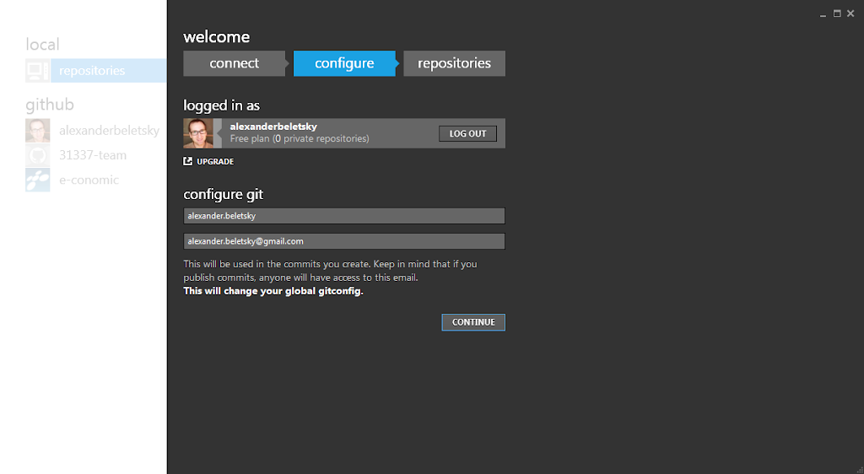The width and height of the screenshot is (864, 474).
Task: Open local repositories in sidebar
Action: point(109,71)
